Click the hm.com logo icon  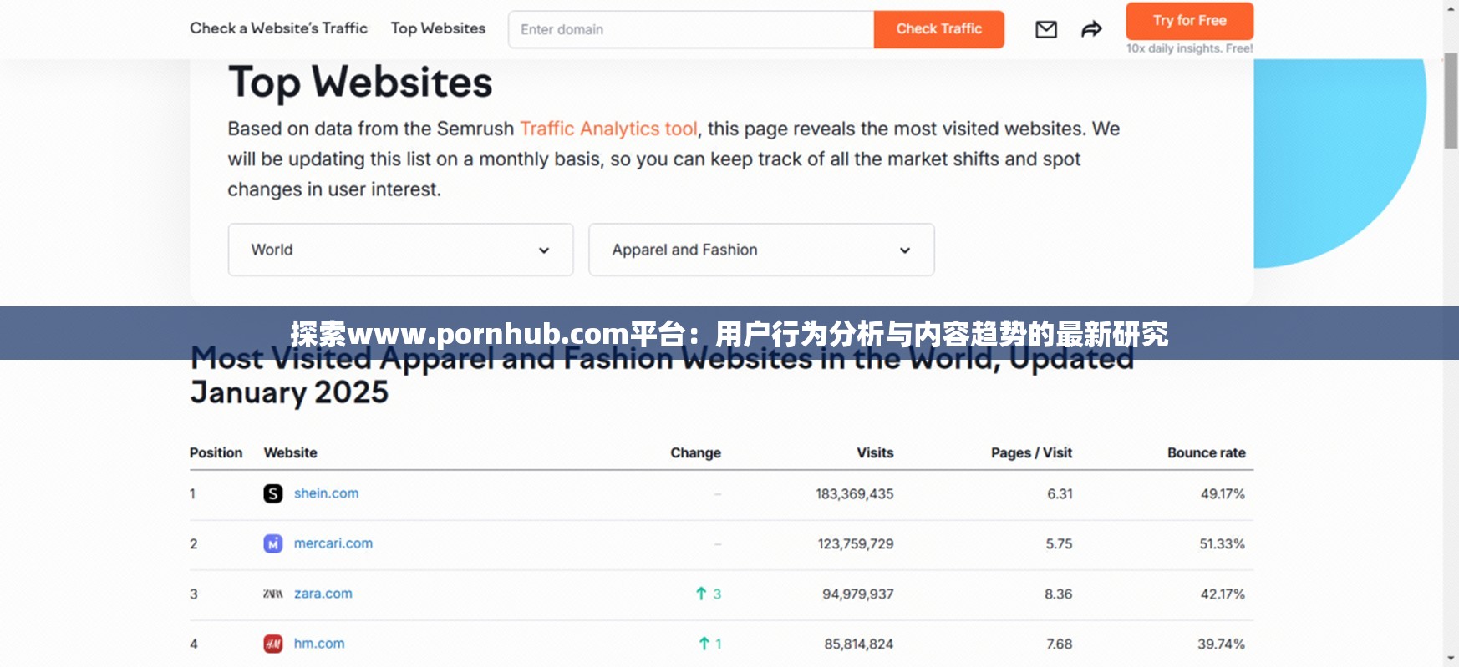coord(273,644)
